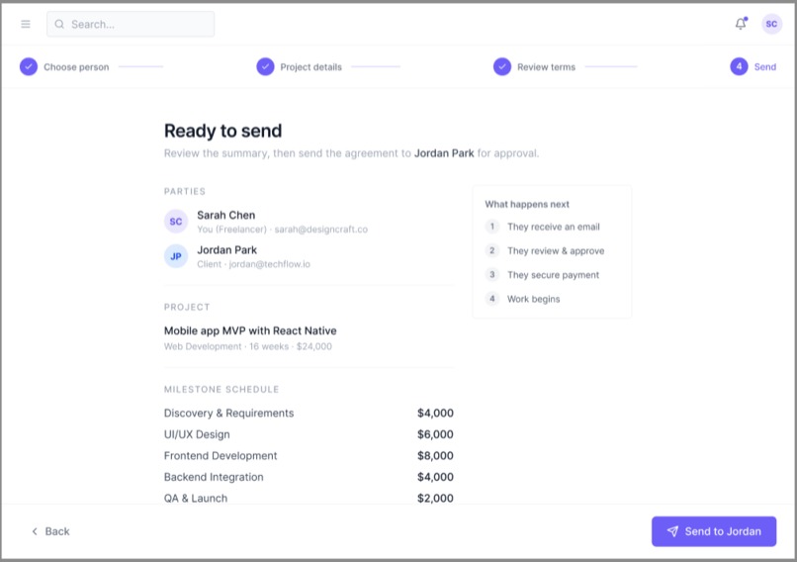Click the Back chevron arrow icon
This screenshot has height=562, width=797.
(x=35, y=531)
